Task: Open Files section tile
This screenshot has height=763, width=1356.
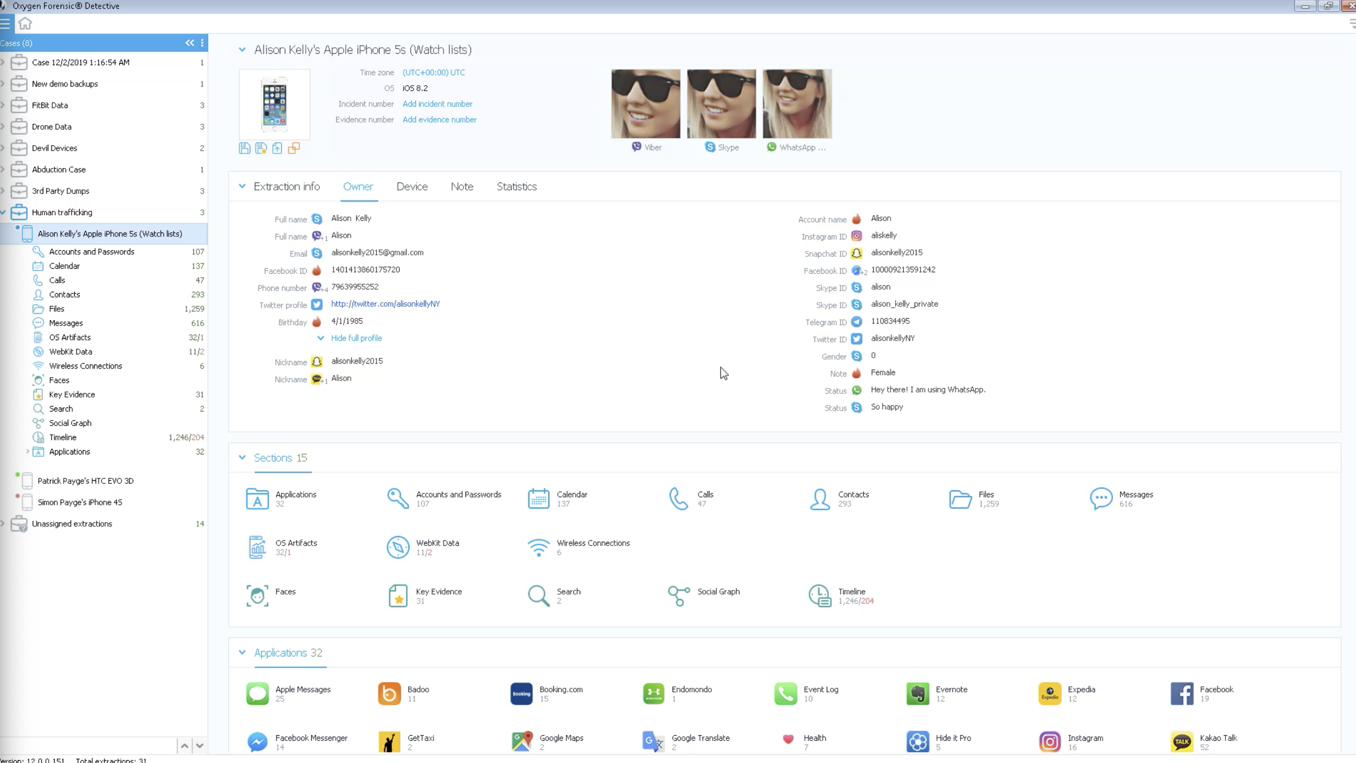Action: click(974, 498)
